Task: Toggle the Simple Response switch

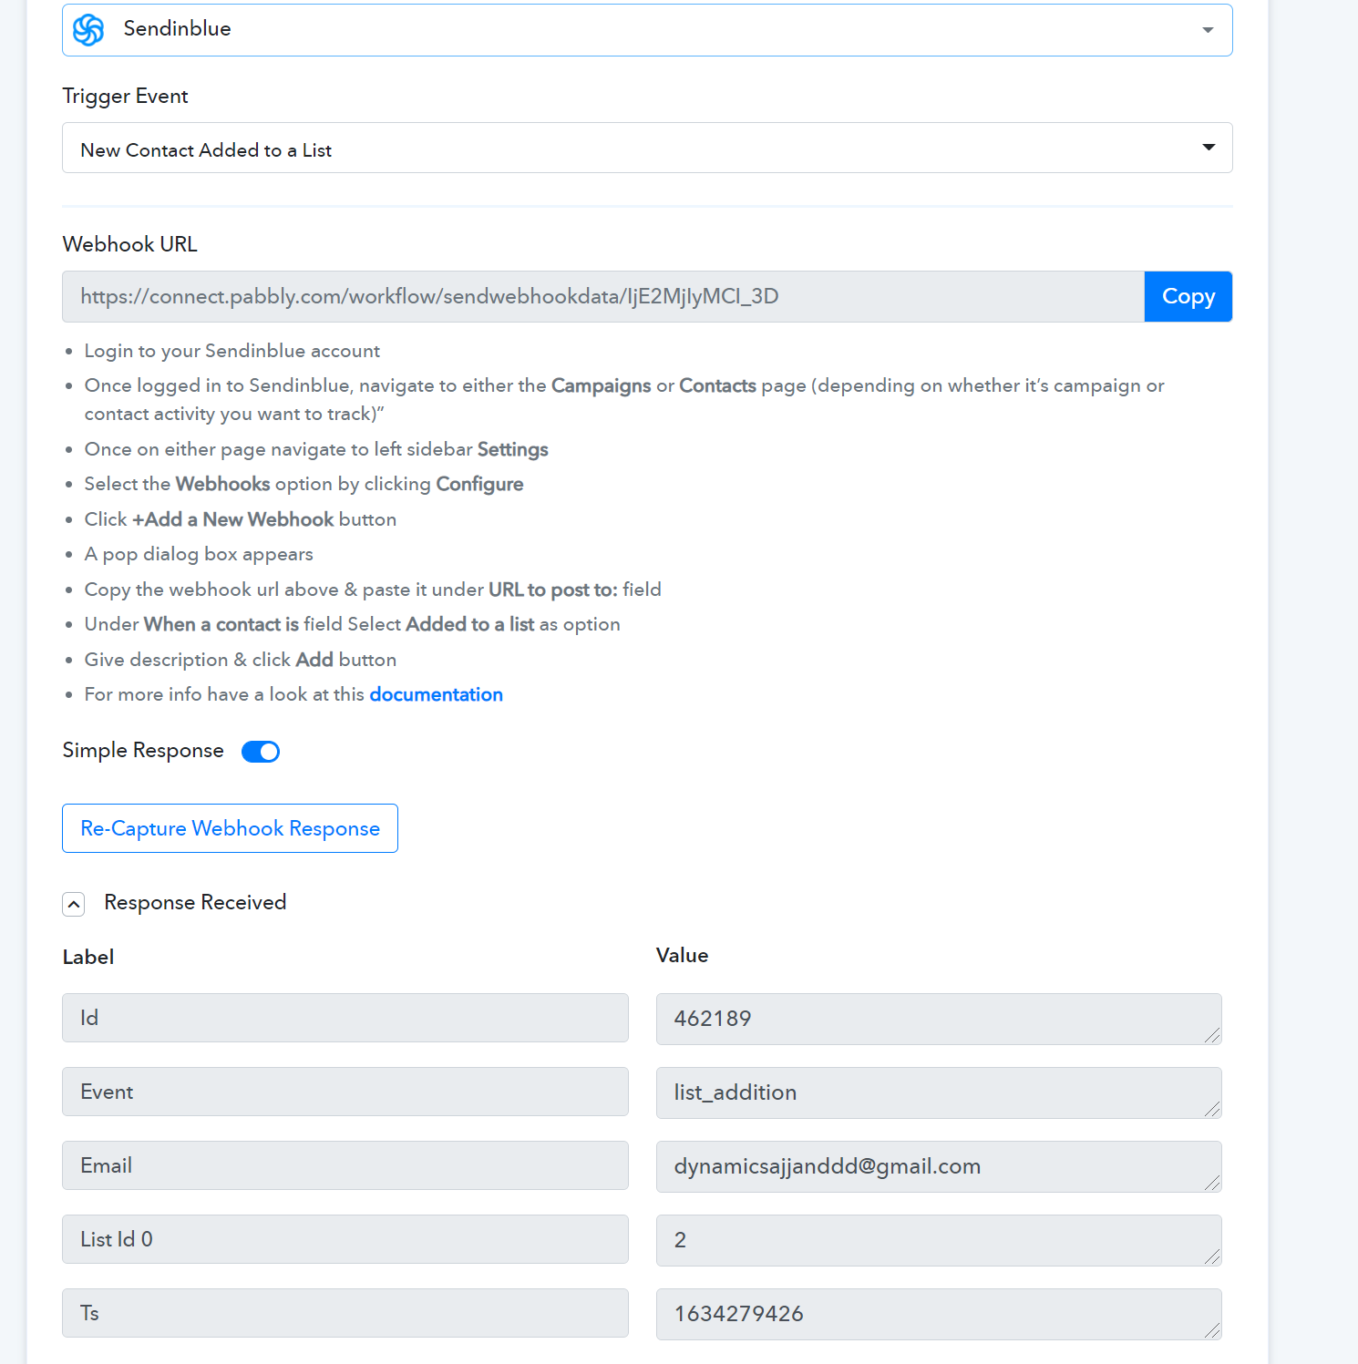Action: click(261, 752)
